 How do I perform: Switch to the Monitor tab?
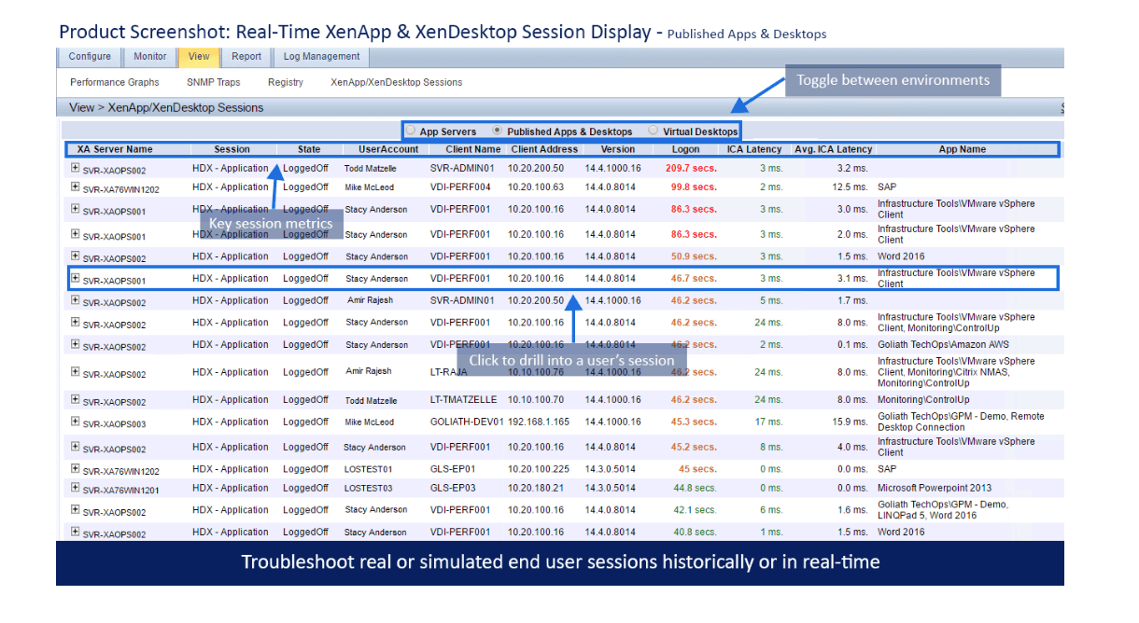tap(149, 56)
